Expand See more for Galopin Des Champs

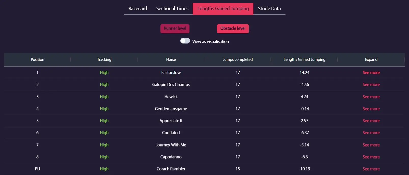[x=371, y=85]
